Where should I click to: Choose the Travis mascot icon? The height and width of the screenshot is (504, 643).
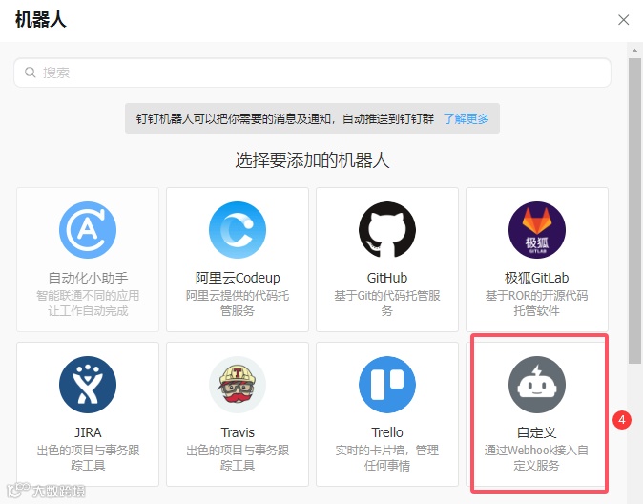coord(238,385)
